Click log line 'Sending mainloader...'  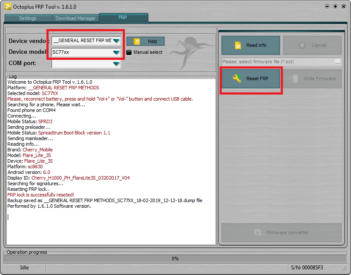click(x=30, y=138)
